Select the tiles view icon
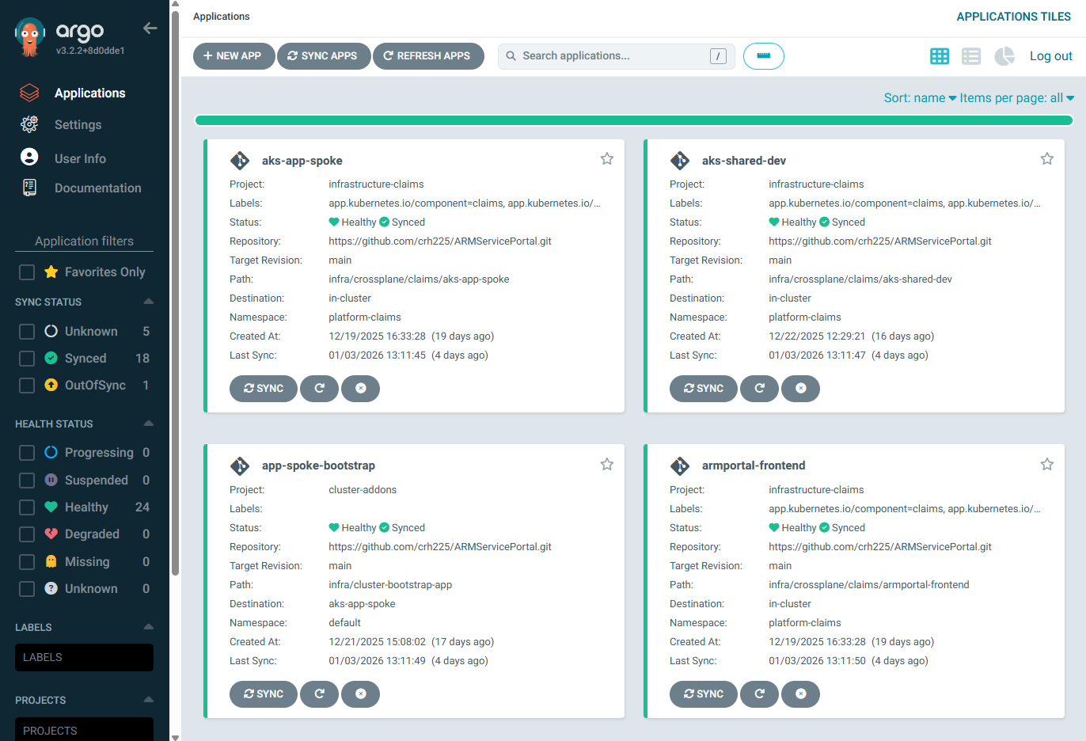The height and width of the screenshot is (741, 1086). [x=939, y=55]
